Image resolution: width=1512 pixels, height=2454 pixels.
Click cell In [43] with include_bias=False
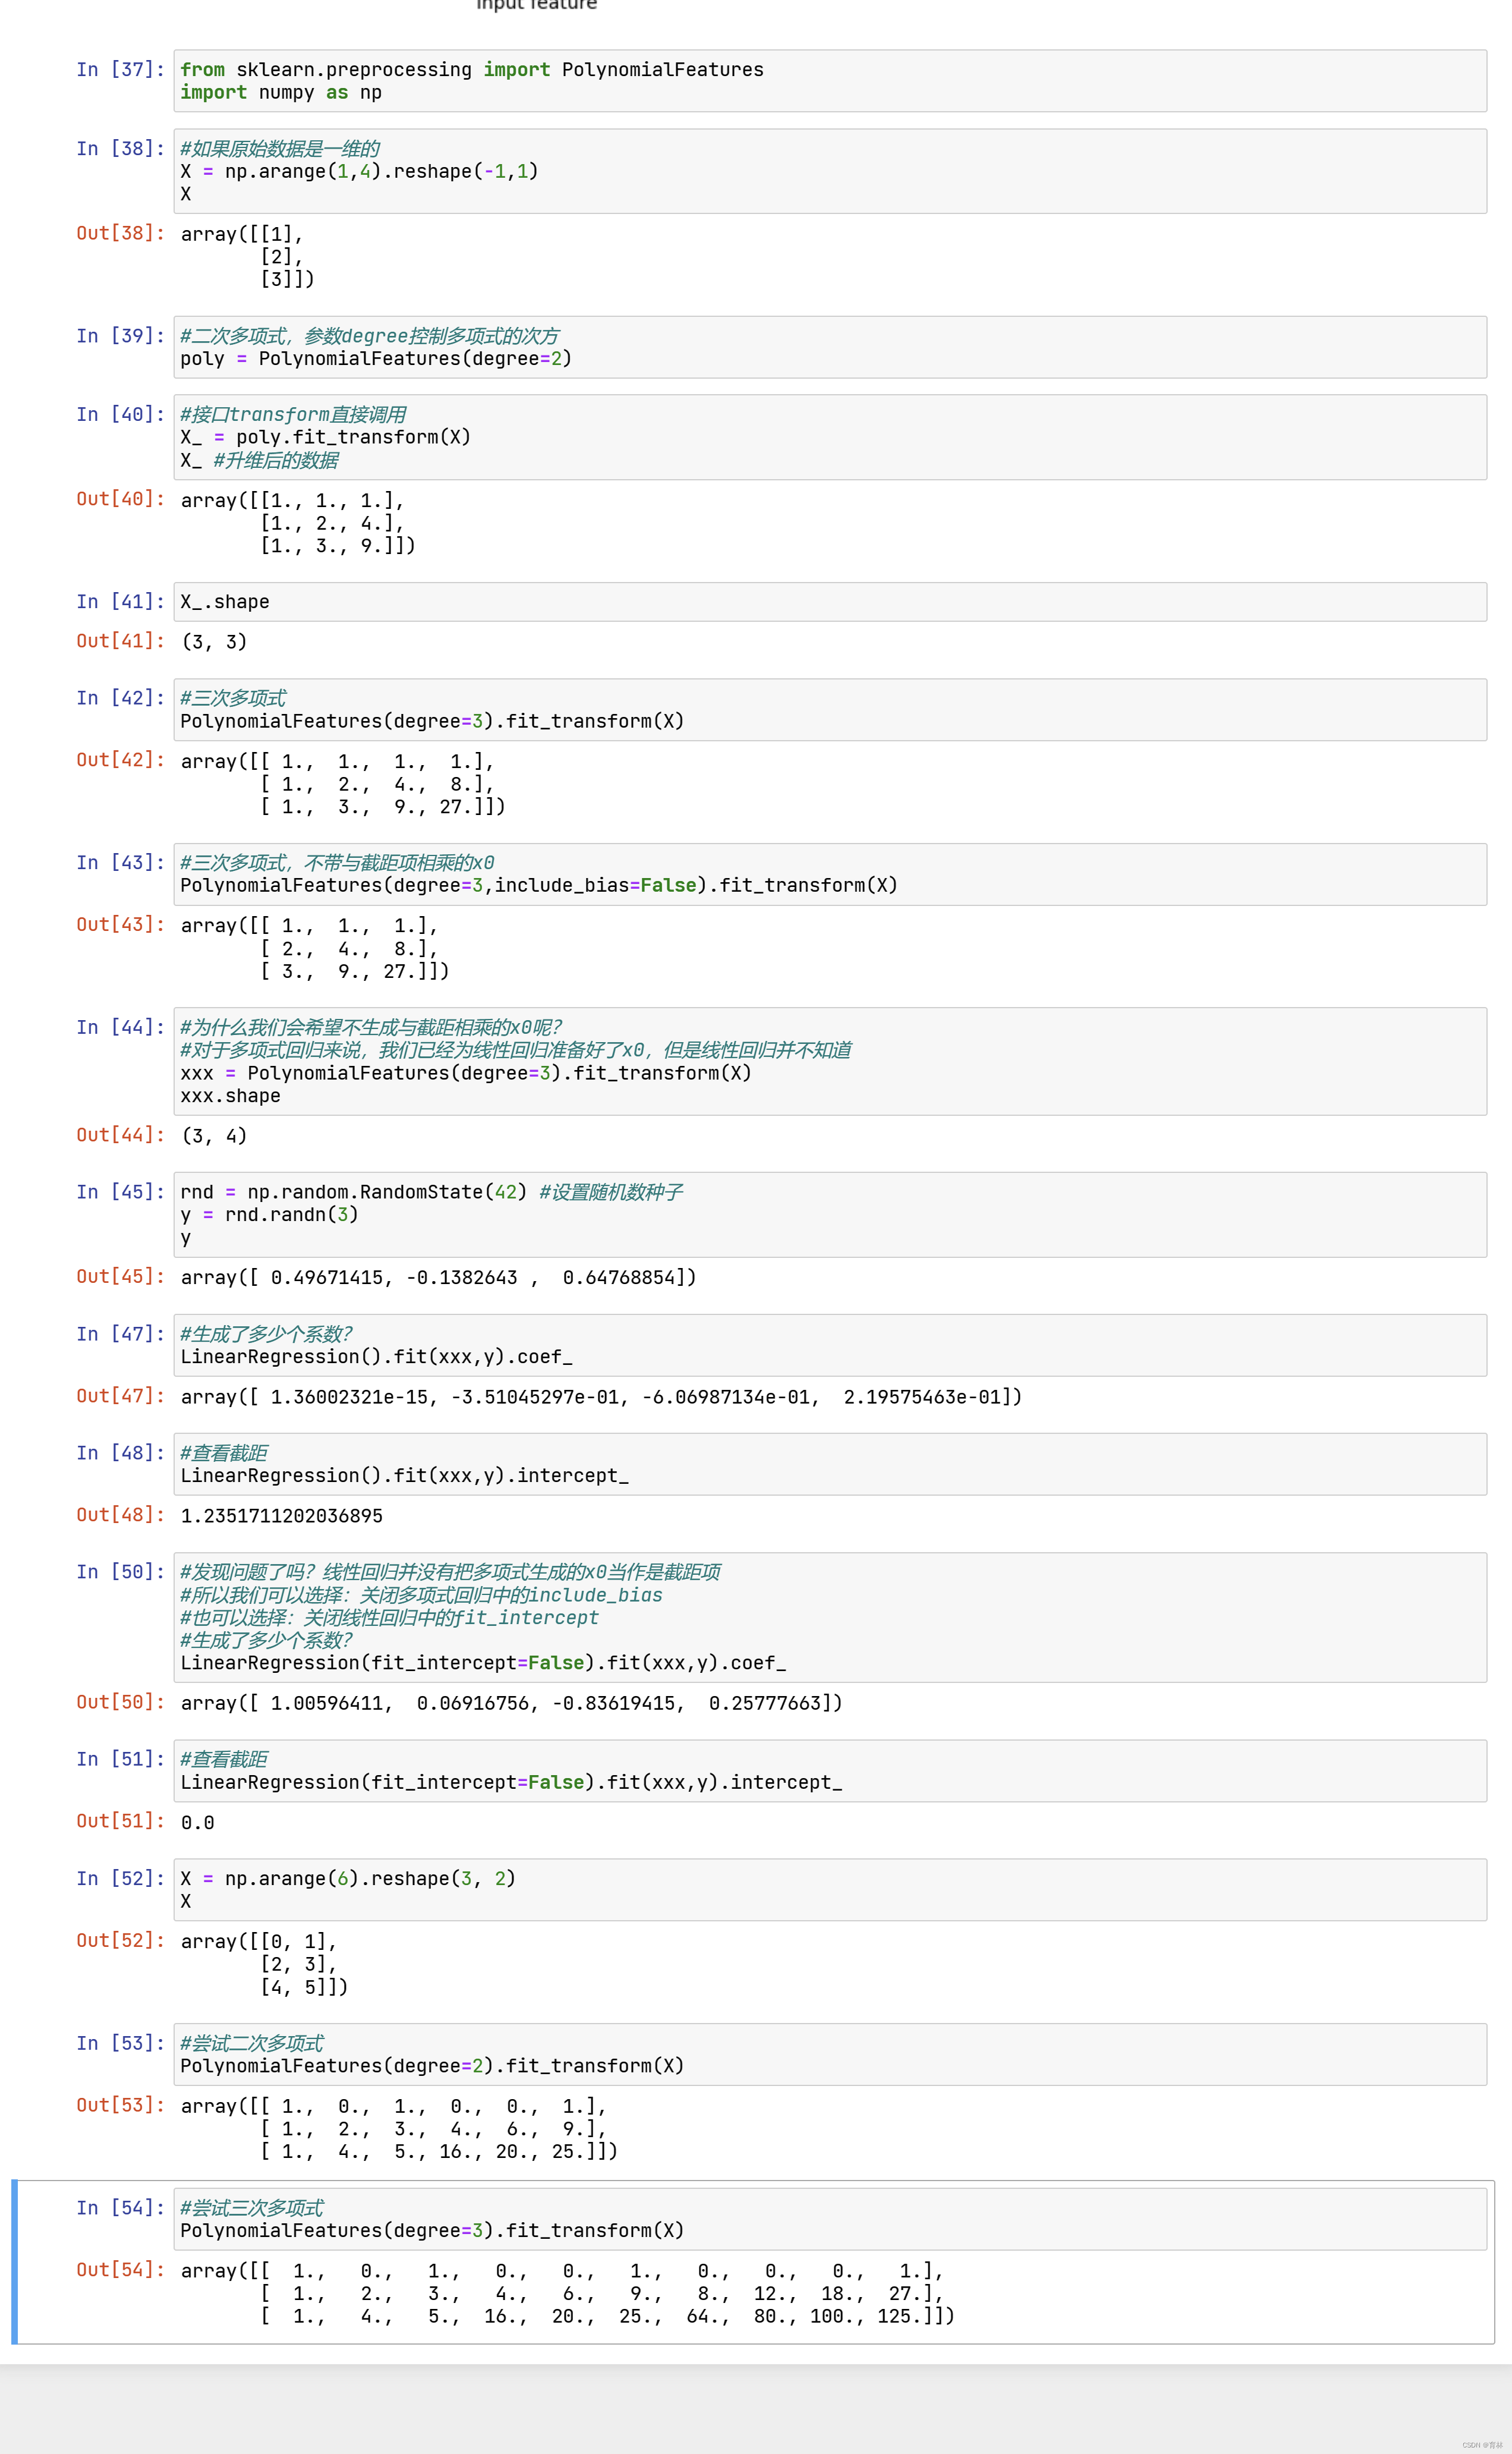[830, 874]
